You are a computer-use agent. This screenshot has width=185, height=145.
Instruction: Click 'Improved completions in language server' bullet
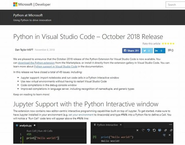tap(77, 89)
